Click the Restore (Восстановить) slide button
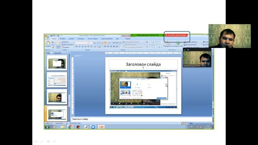The width and height of the screenshot is (258, 145). [x=68, y=45]
